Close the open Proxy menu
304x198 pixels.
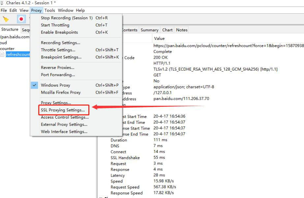[x=36, y=10]
